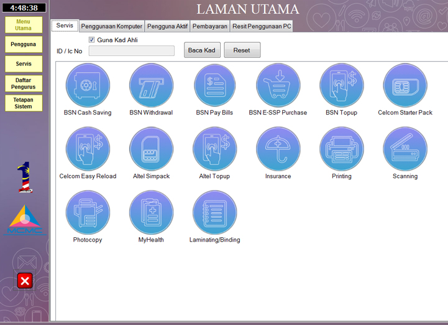
Task: Select the BSN Withdrawal icon
Action: (151, 85)
